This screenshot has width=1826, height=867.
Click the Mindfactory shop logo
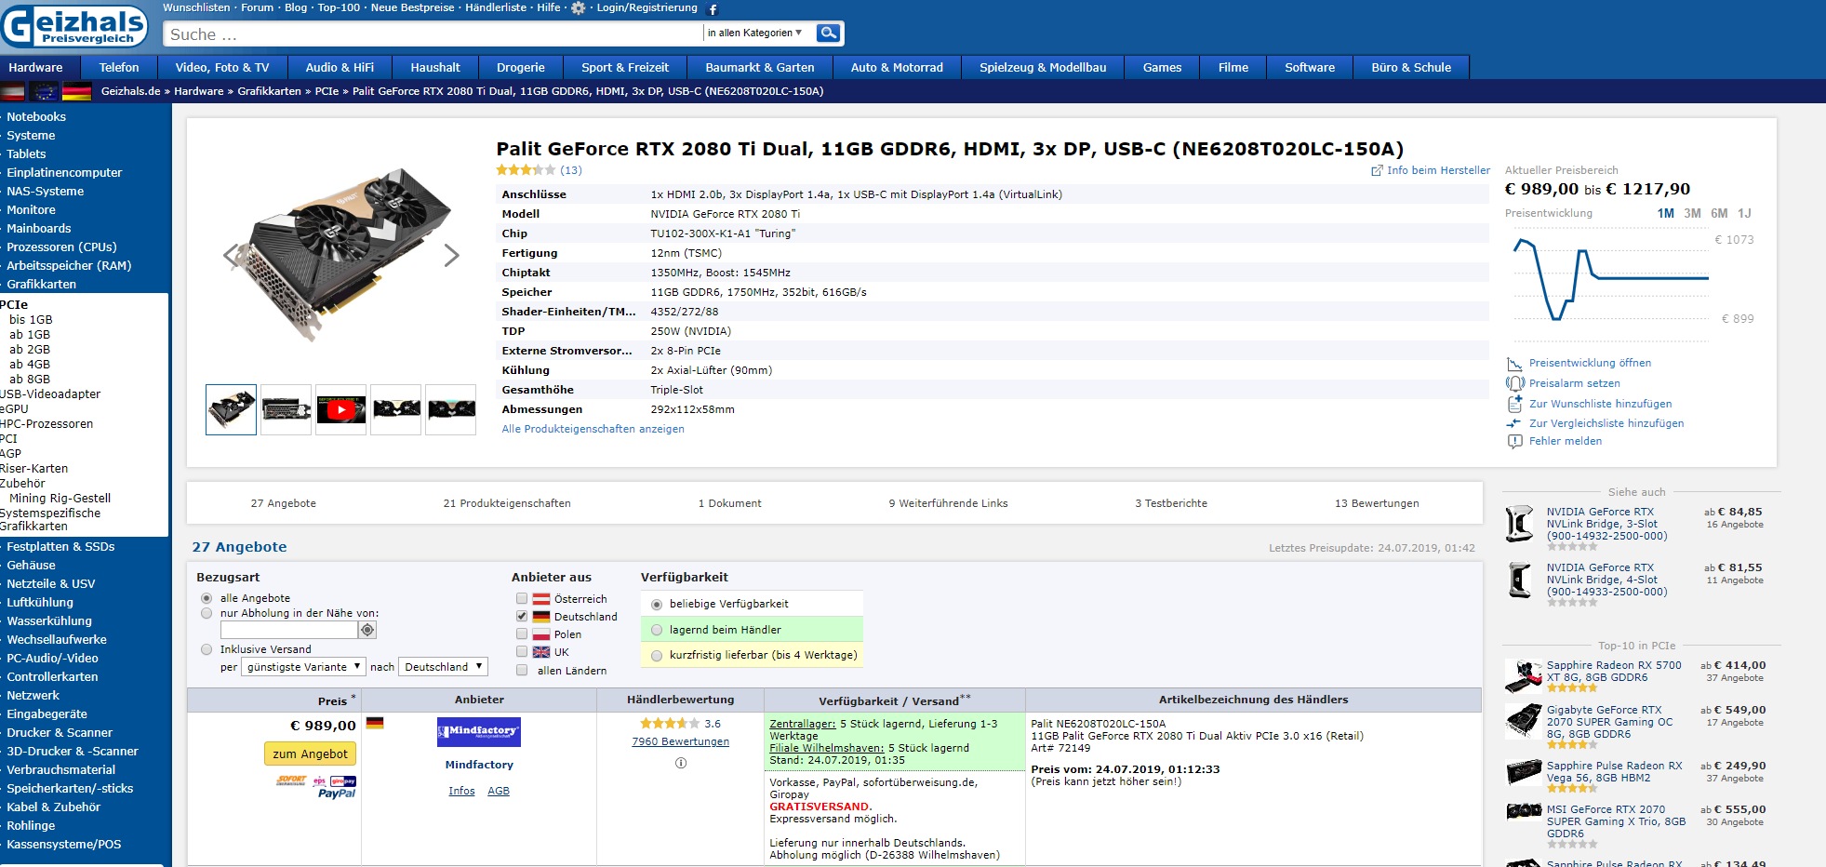[478, 732]
